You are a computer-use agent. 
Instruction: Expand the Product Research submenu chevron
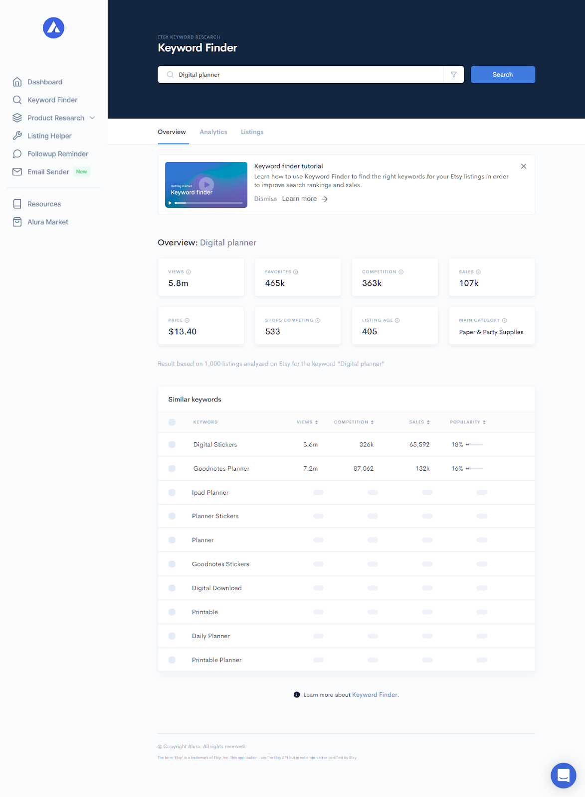coord(92,118)
